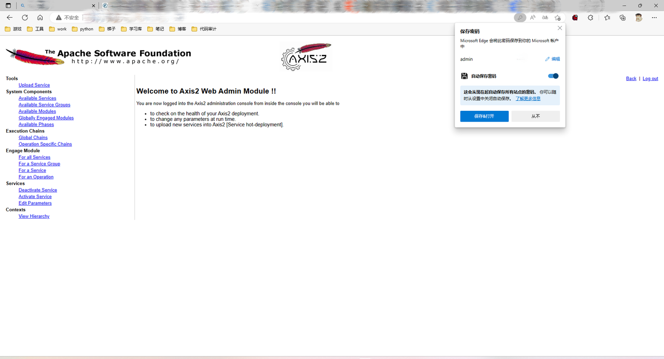Open the red crewmate extension icon
Screen dimensions: 664x359
click(575, 18)
